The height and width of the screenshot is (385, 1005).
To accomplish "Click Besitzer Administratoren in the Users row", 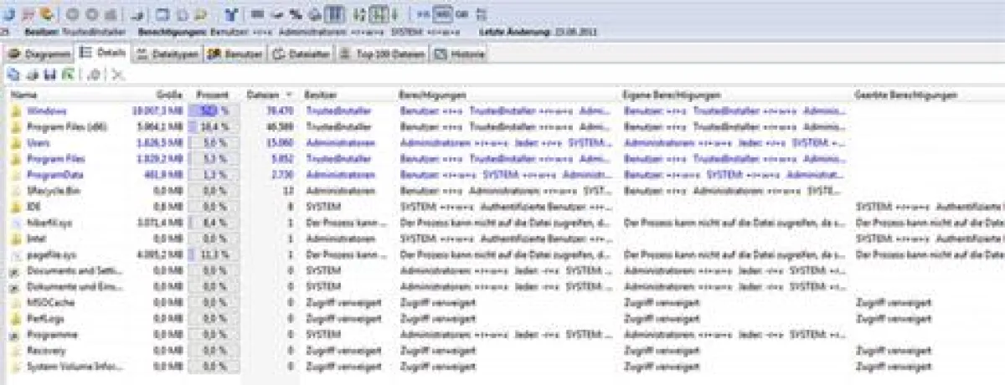I will coord(340,143).
